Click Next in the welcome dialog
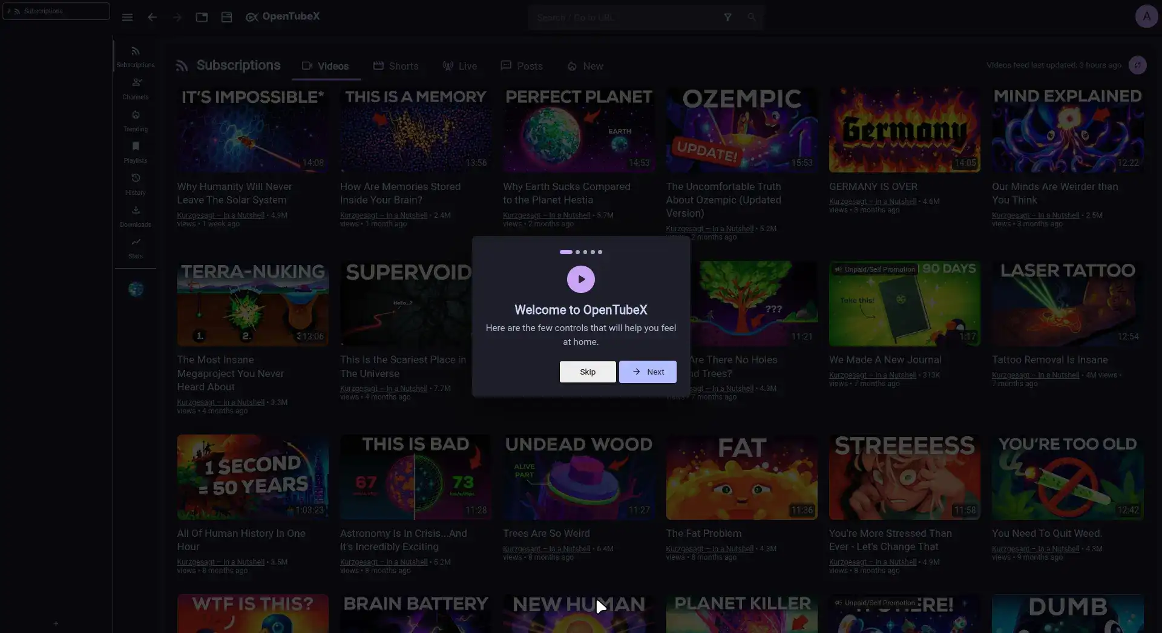The image size is (1162, 633). (x=648, y=372)
